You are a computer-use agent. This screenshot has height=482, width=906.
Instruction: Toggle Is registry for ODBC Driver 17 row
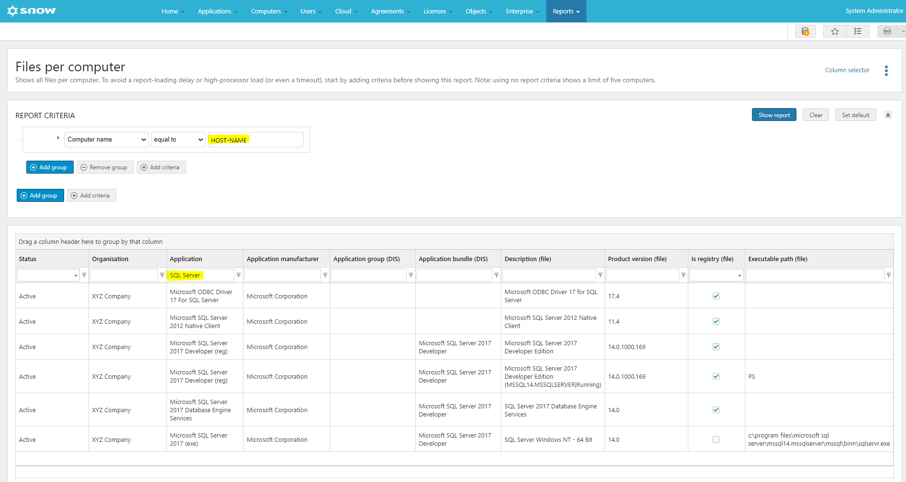tap(716, 296)
